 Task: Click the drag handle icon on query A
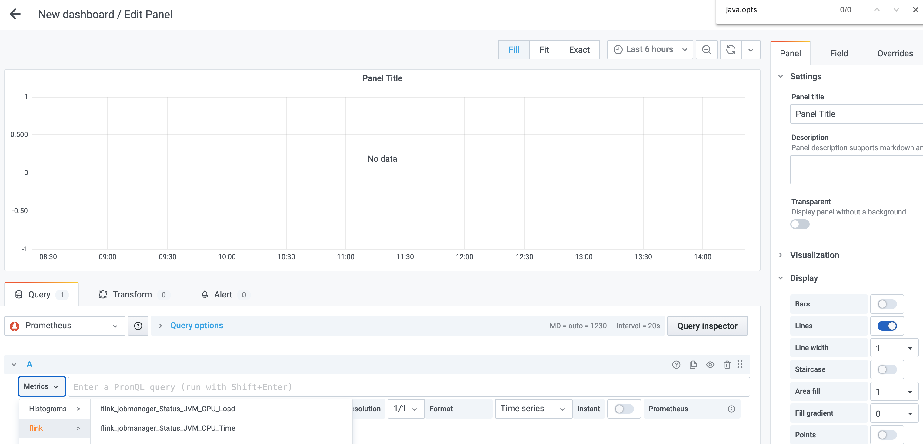click(740, 365)
